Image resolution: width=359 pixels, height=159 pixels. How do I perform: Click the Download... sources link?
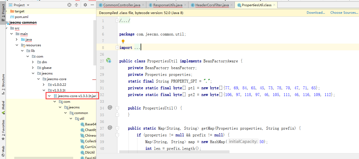click(x=316, y=13)
